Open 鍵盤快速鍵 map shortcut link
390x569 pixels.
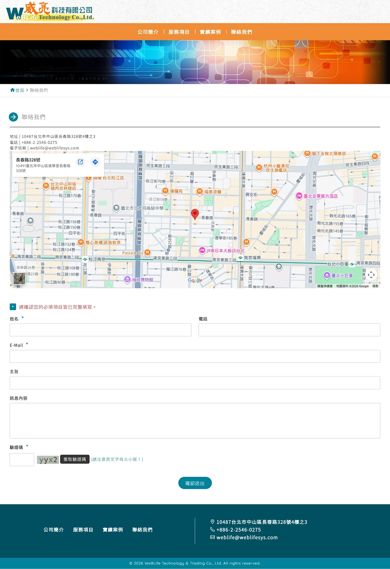click(325, 286)
